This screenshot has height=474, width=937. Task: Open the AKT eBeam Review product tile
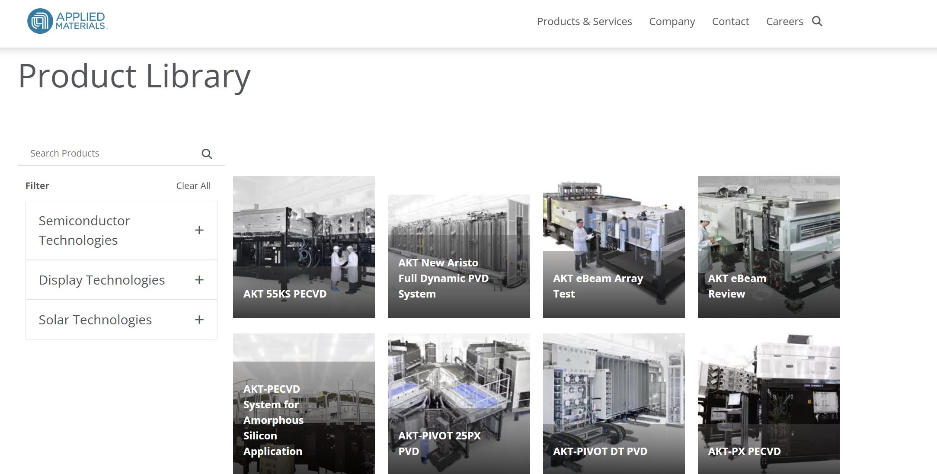pos(768,247)
